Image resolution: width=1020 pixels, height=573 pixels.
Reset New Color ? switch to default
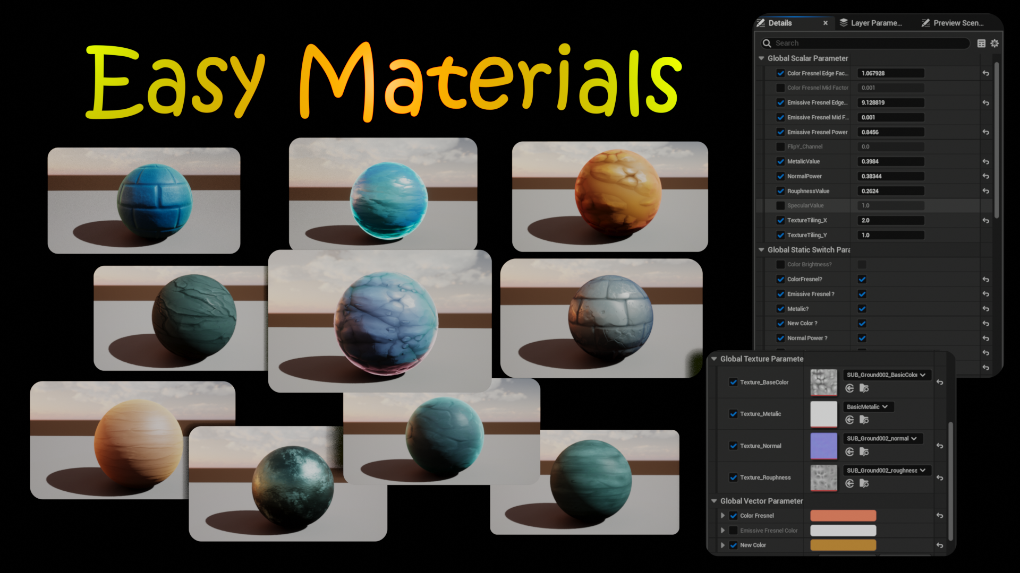[x=985, y=324]
